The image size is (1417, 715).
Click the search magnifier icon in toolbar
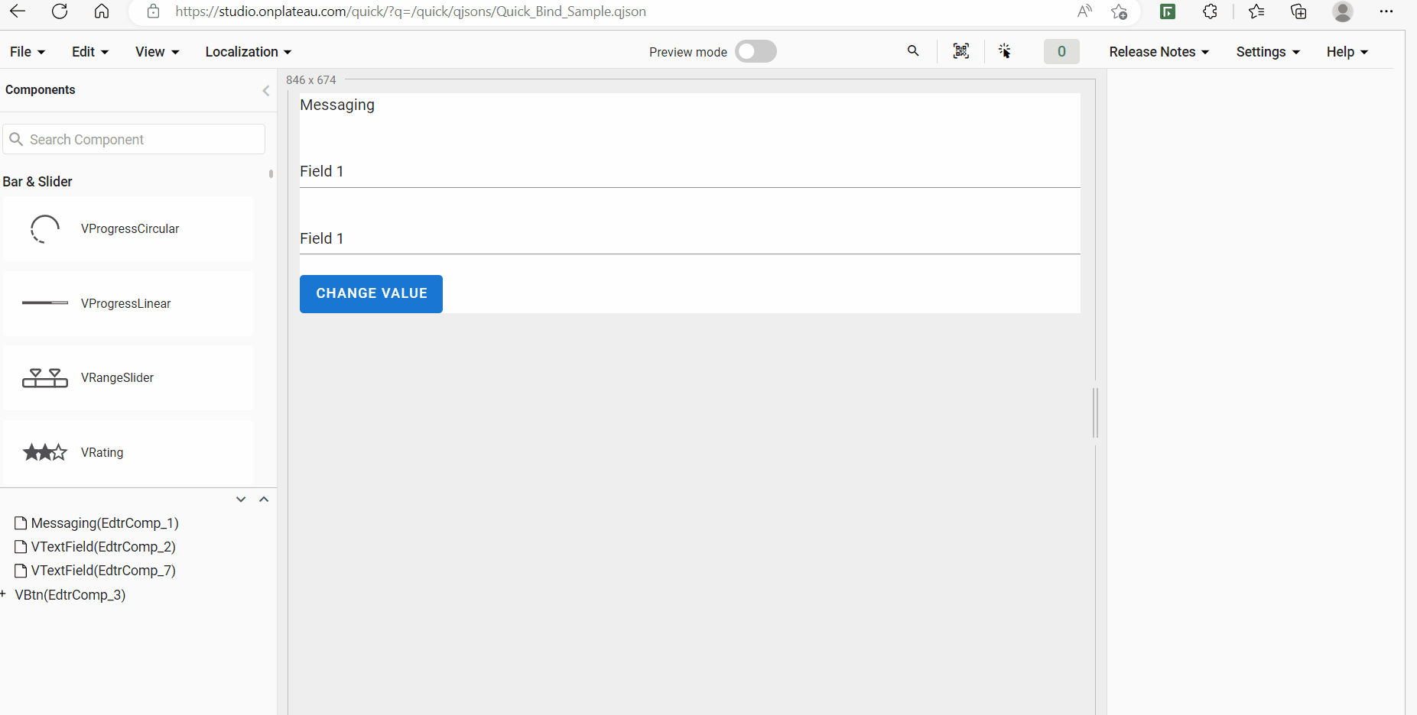point(913,51)
